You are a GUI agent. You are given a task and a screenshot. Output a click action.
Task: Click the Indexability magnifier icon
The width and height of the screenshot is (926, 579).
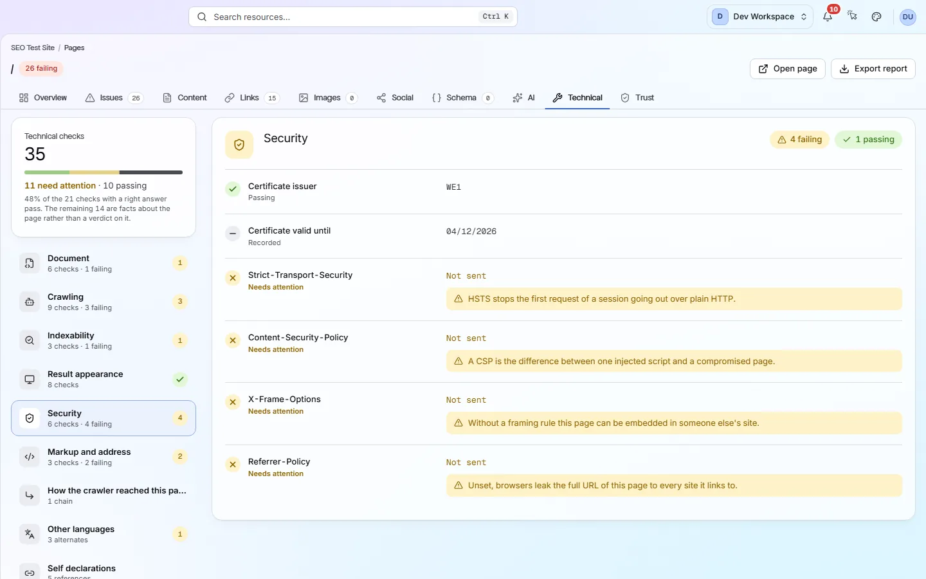[x=30, y=340]
